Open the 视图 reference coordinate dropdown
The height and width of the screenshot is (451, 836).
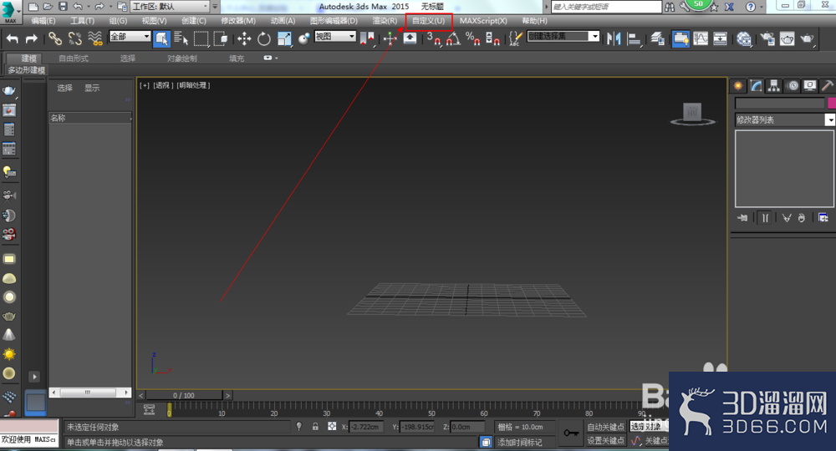pos(335,36)
